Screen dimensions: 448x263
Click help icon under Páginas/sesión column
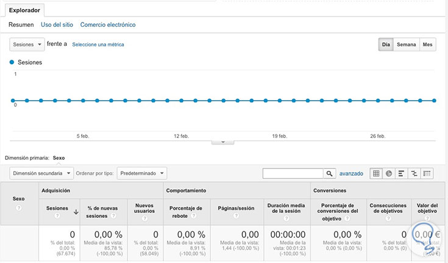tap(236, 215)
